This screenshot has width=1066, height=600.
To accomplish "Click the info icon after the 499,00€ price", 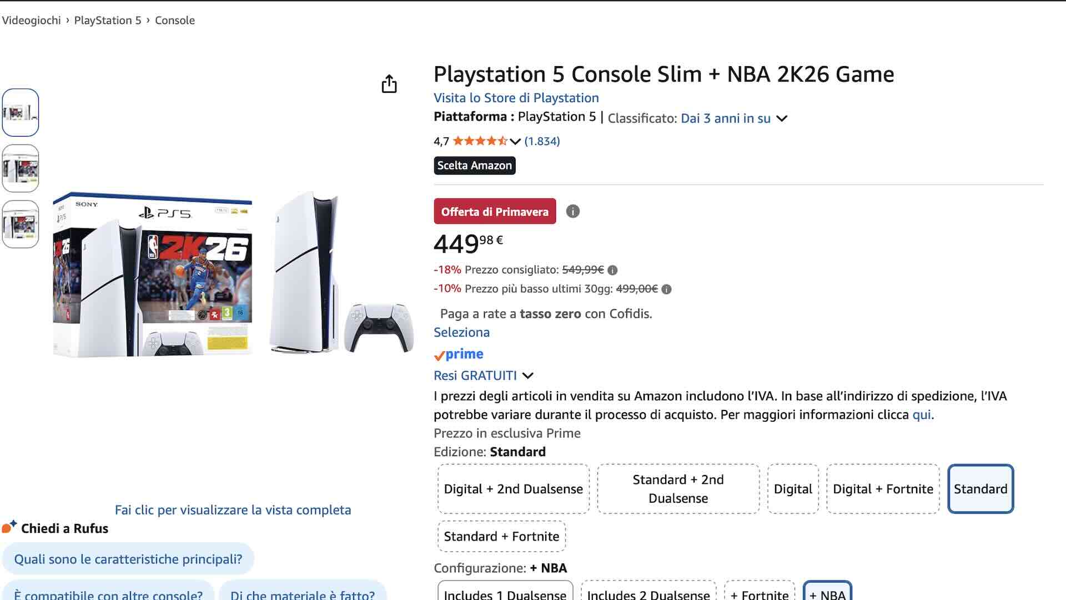I will tap(667, 289).
